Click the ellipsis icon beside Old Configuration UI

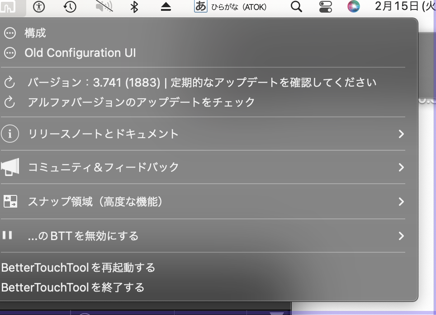[x=10, y=53]
